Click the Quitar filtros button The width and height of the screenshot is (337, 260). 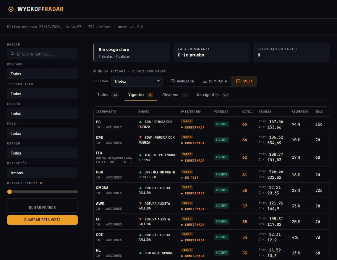pos(42,208)
